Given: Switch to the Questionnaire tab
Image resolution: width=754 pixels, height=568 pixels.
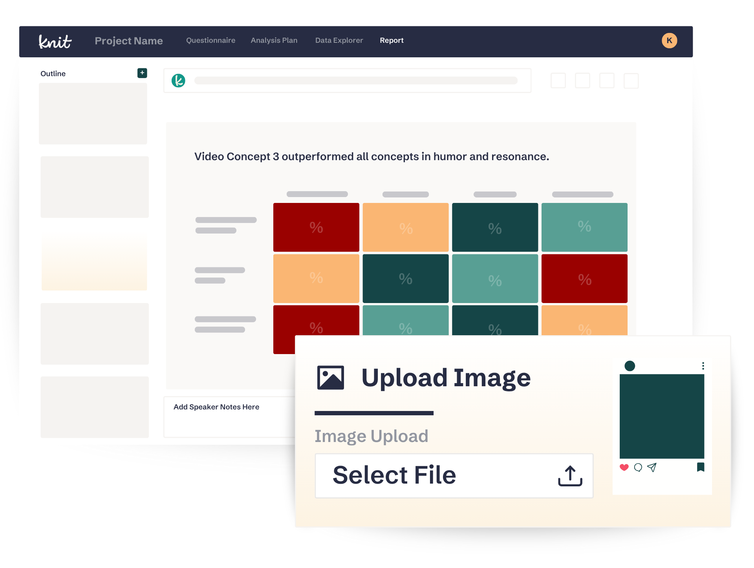Looking at the screenshot, I should [x=210, y=40].
